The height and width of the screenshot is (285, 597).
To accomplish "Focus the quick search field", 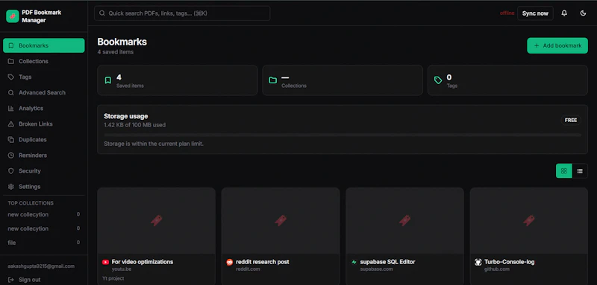I will click(182, 13).
